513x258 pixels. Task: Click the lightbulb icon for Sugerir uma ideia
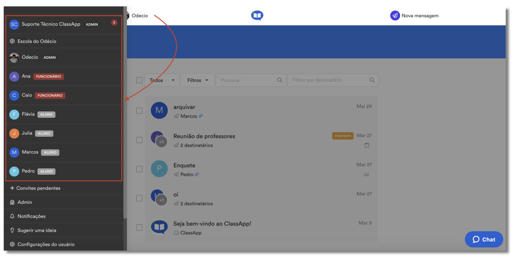pyautogui.click(x=12, y=230)
